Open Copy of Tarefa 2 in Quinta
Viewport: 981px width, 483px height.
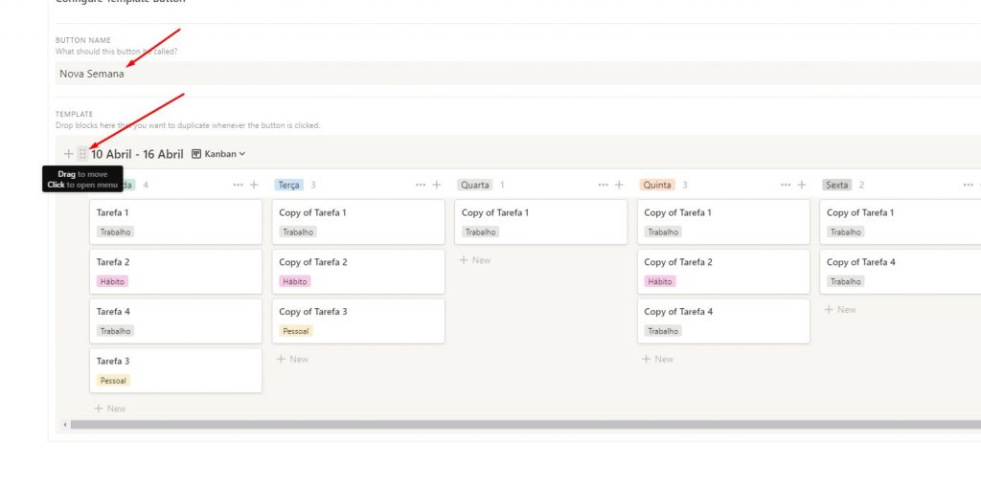(x=724, y=272)
